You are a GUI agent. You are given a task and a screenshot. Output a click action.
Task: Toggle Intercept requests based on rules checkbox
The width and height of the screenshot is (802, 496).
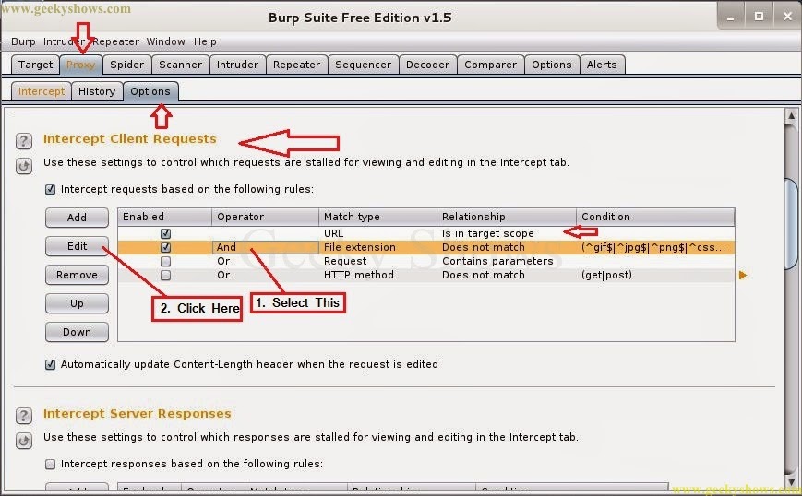(50, 190)
